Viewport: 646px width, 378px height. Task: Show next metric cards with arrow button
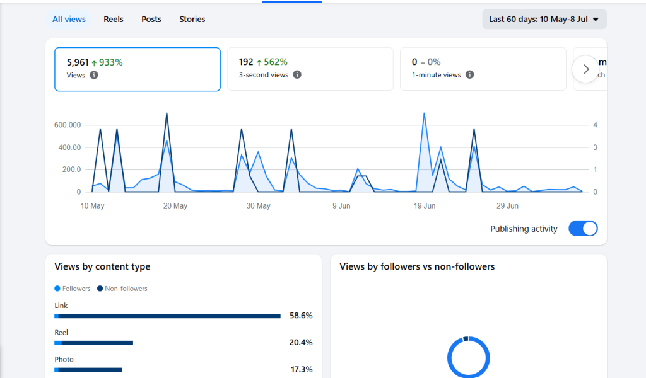coord(585,69)
